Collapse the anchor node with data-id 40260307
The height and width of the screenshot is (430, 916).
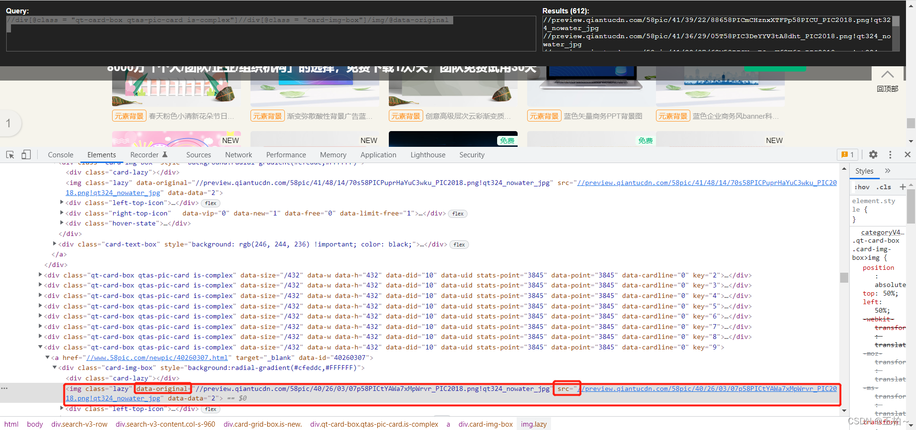[x=47, y=358]
